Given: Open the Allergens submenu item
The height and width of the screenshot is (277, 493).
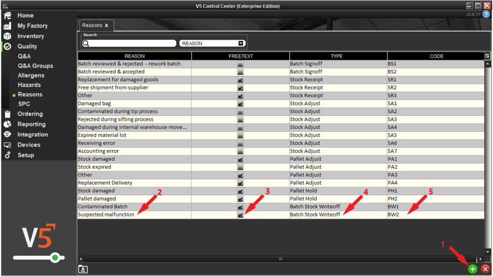Looking at the screenshot, I should click(x=31, y=76).
